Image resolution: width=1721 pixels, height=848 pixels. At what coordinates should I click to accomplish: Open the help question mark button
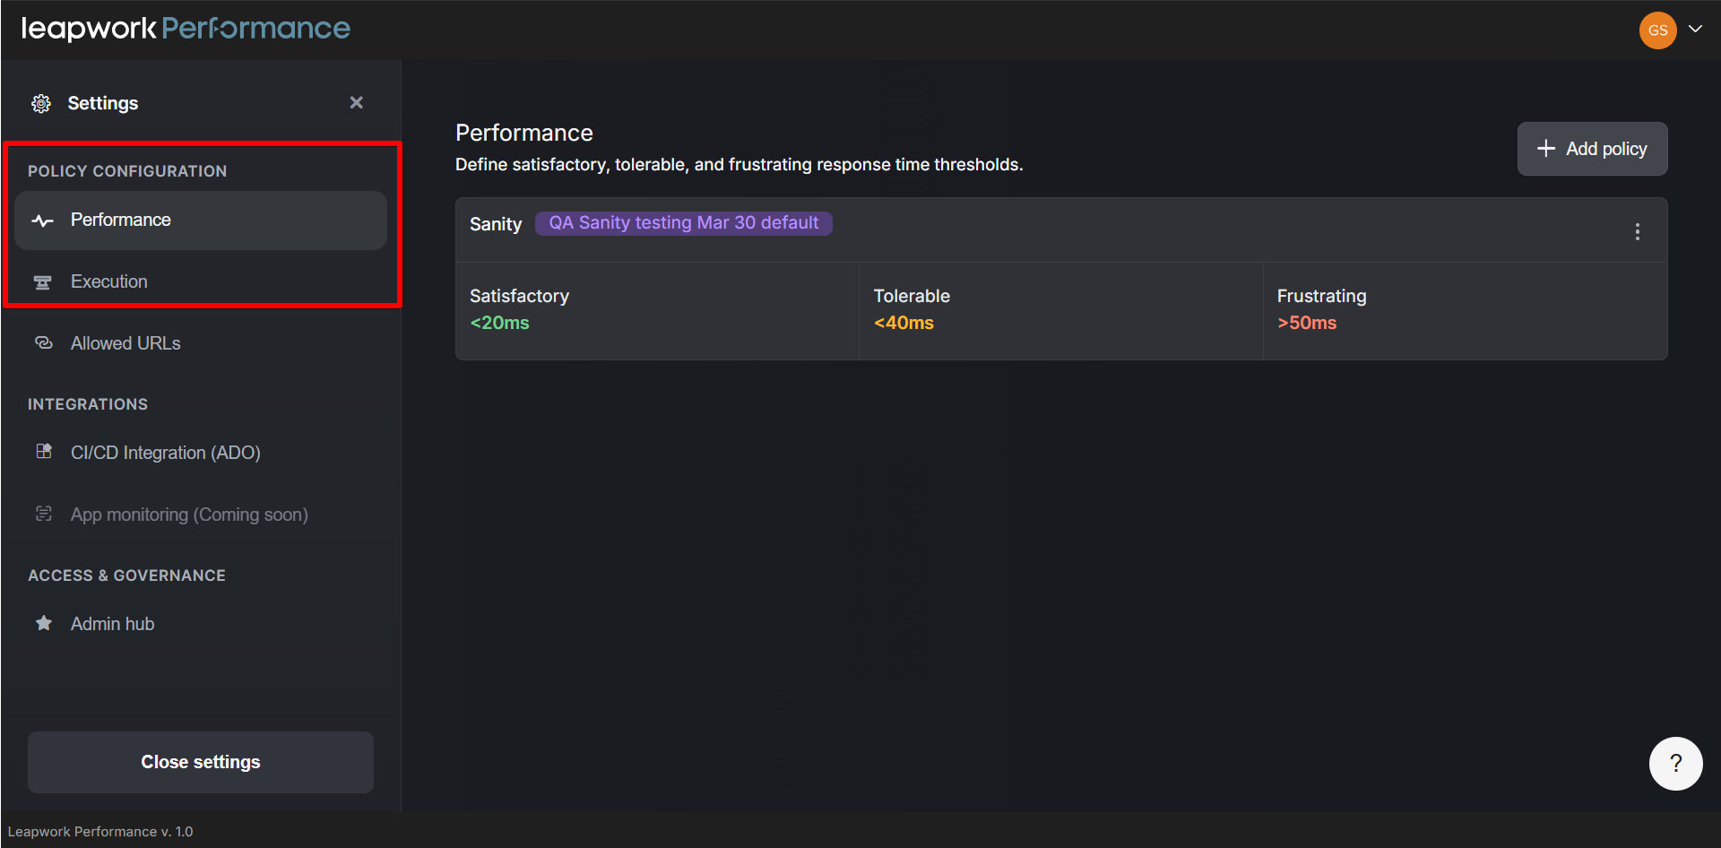[1675, 763]
